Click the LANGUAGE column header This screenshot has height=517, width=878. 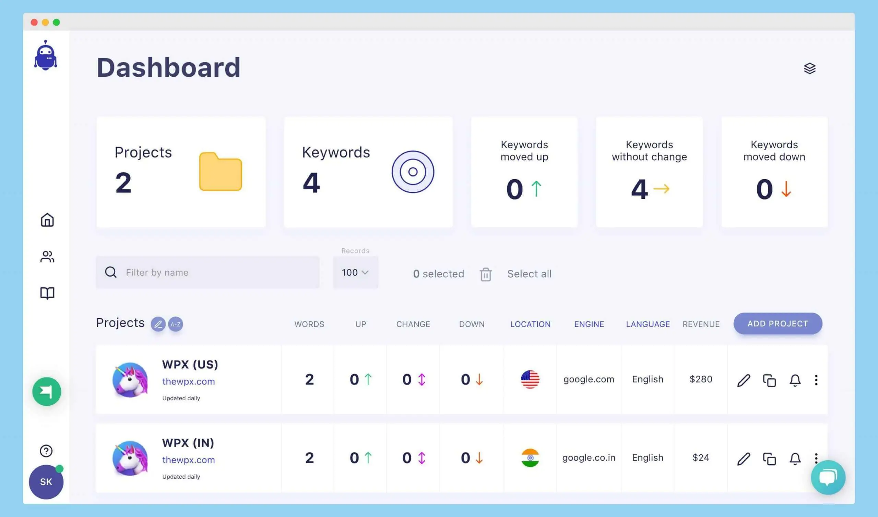(x=647, y=324)
